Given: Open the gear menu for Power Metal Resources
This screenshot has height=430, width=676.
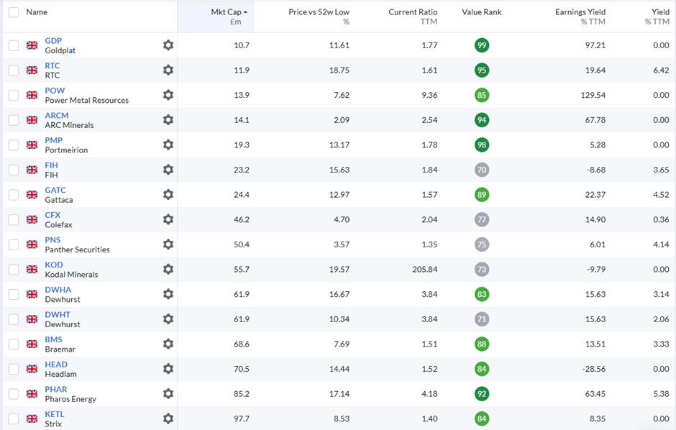Looking at the screenshot, I should (x=168, y=95).
